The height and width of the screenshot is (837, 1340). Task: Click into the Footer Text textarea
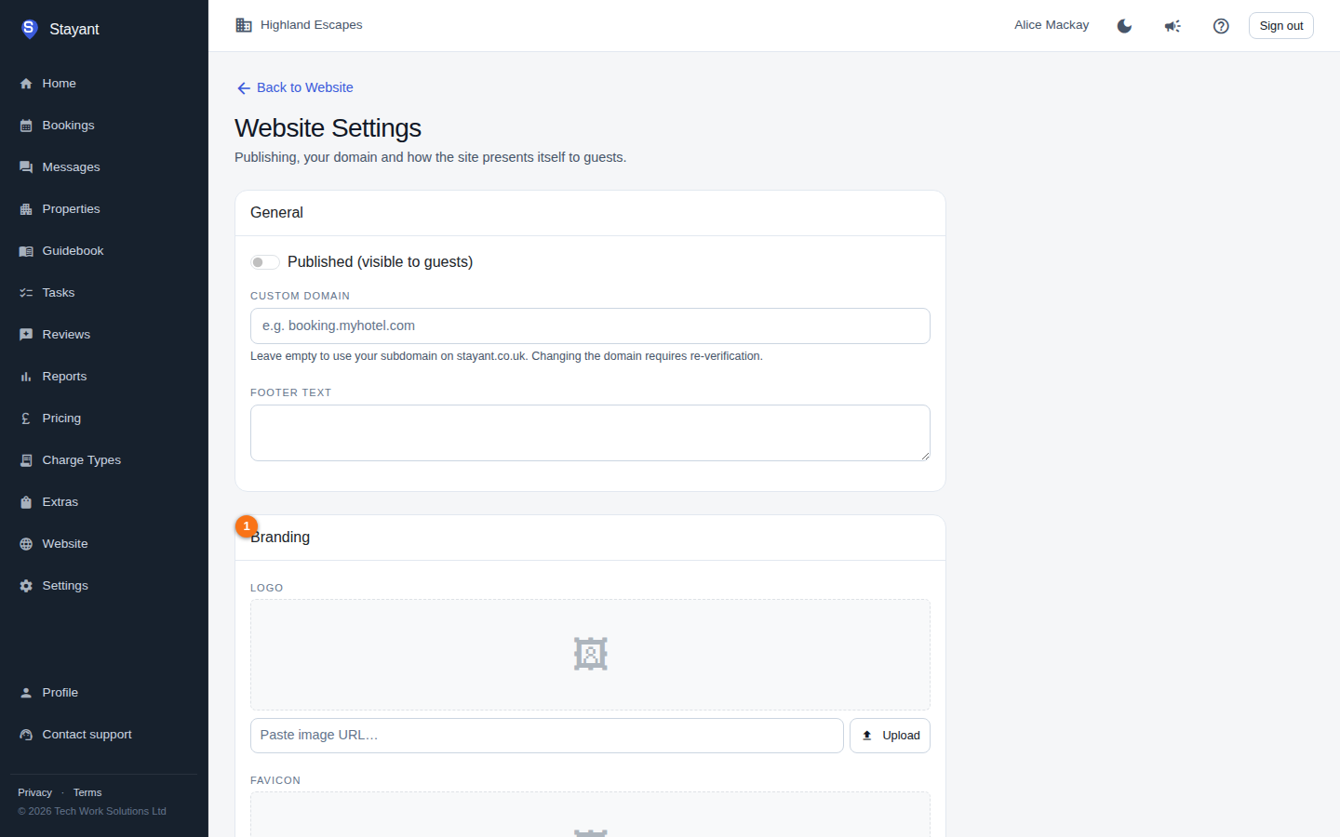click(590, 433)
